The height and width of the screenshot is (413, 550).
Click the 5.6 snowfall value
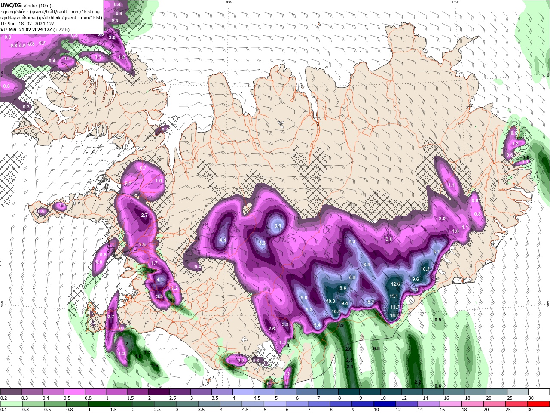[304, 298]
